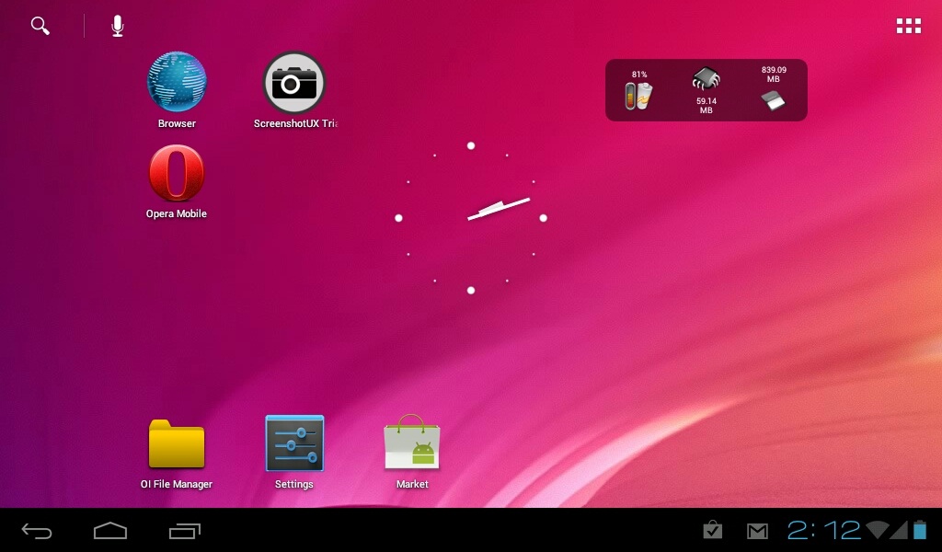
Task: Tap the cellular signal indicator
Action: 900,530
